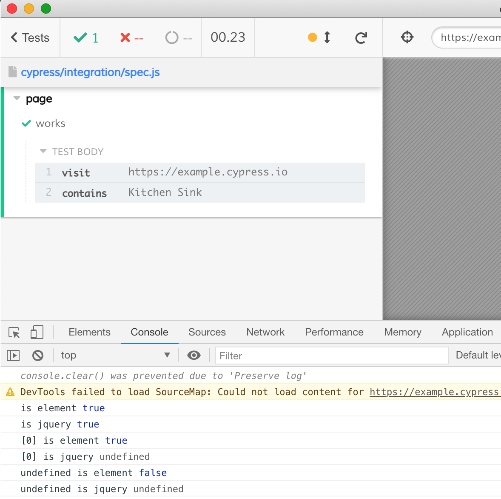Click the responsive viewport arrows icon
This screenshot has width=501, height=499.
(x=327, y=37)
